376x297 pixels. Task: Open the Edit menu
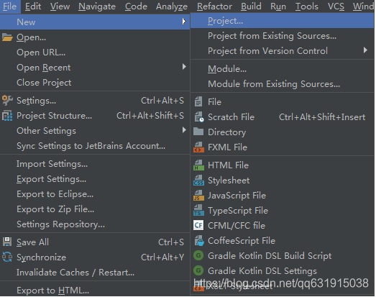coord(33,6)
